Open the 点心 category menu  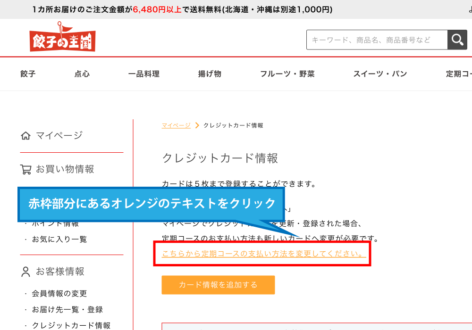tap(82, 74)
